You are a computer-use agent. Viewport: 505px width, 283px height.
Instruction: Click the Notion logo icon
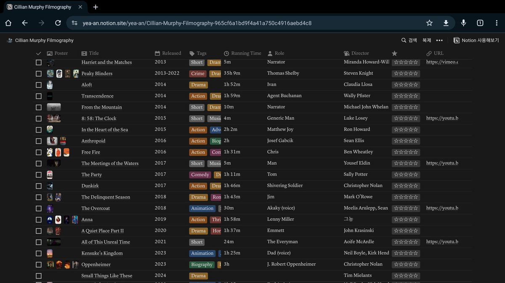(457, 40)
